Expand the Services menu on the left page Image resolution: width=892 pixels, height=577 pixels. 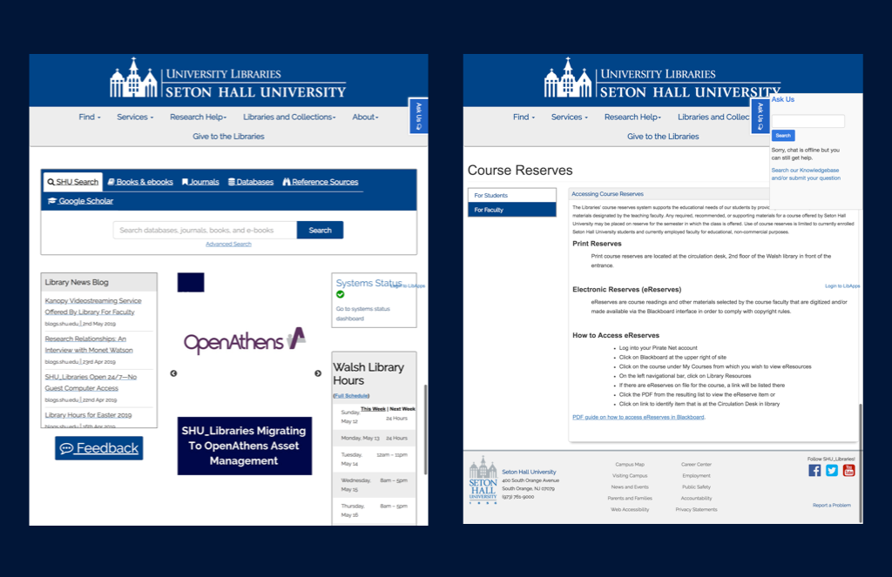135,117
